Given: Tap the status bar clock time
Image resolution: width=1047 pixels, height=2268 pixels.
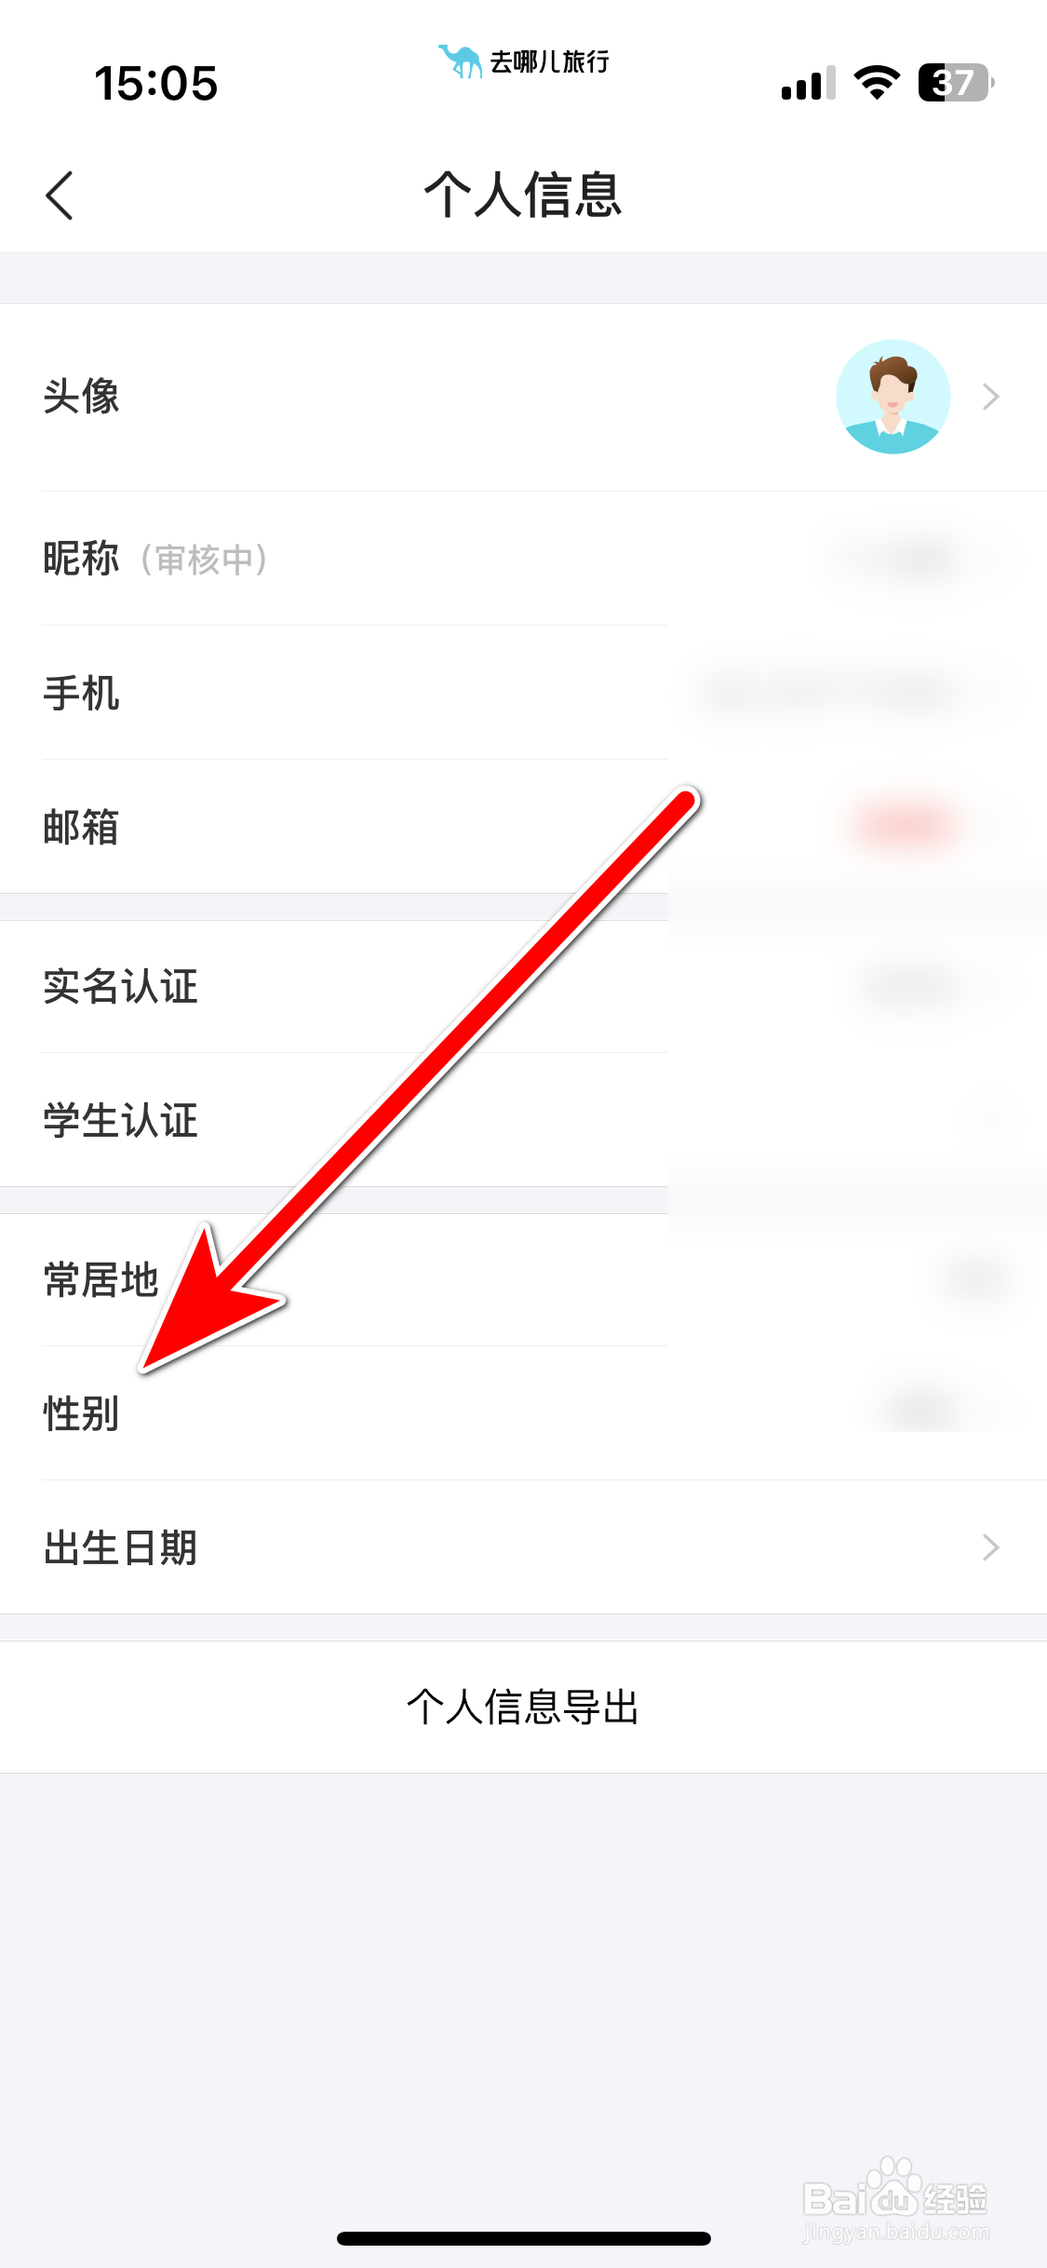Looking at the screenshot, I should tap(156, 83).
